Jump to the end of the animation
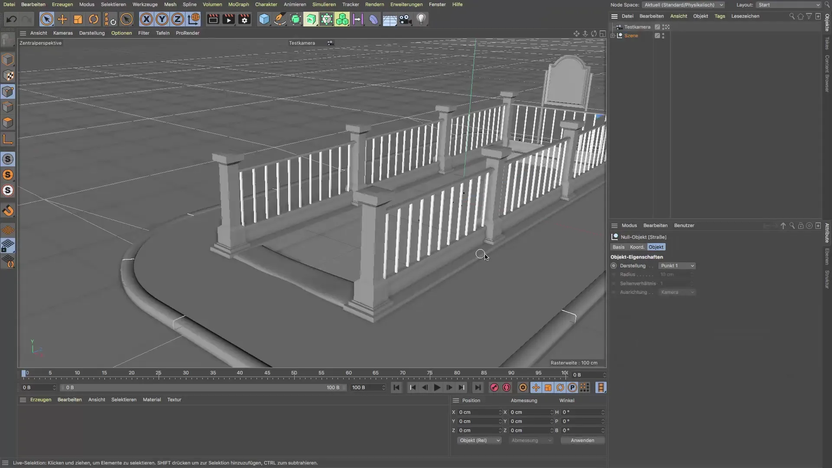The image size is (832, 468). (478, 387)
